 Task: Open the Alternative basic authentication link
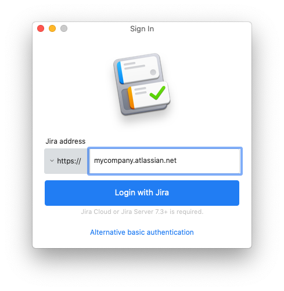142,232
